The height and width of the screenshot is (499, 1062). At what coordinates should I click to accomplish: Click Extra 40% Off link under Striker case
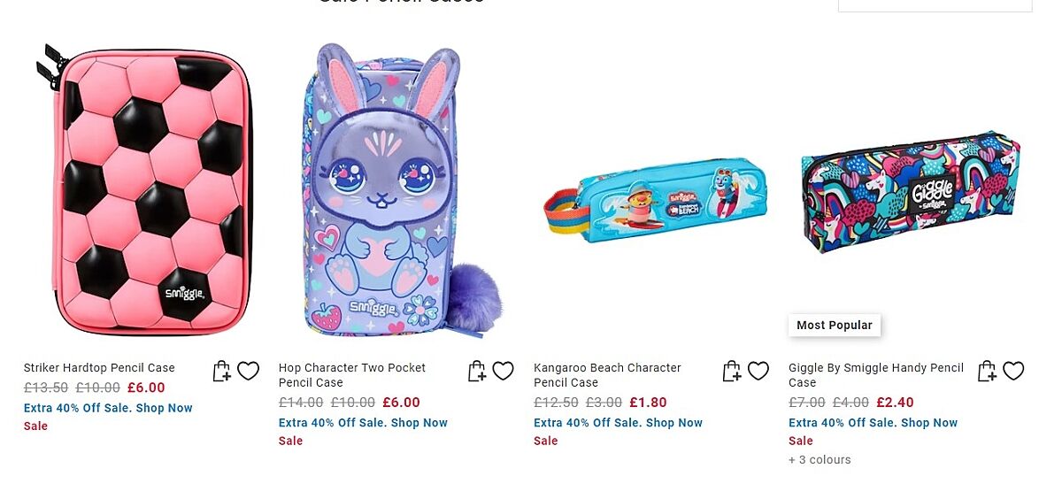coord(108,408)
